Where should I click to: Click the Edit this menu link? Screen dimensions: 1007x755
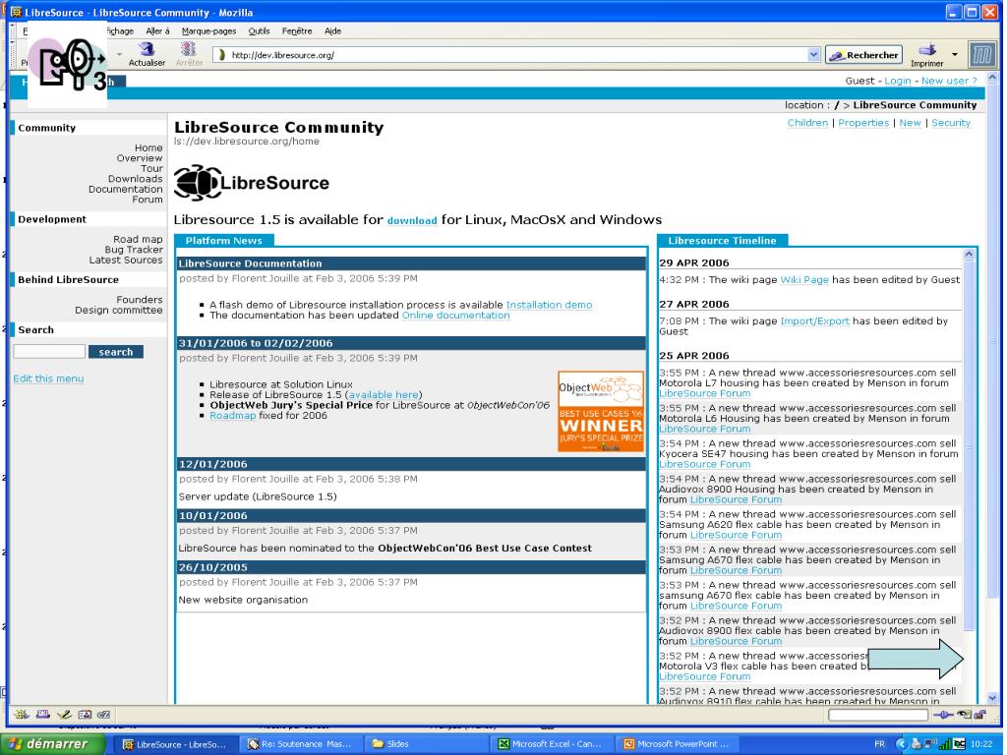coord(48,378)
